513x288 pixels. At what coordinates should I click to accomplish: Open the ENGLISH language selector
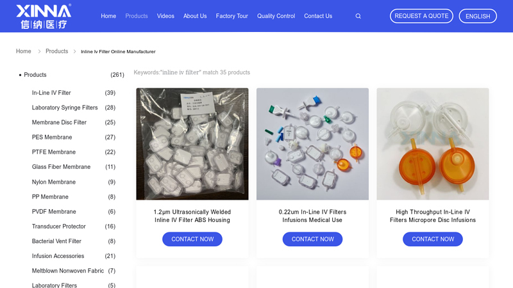point(478,16)
